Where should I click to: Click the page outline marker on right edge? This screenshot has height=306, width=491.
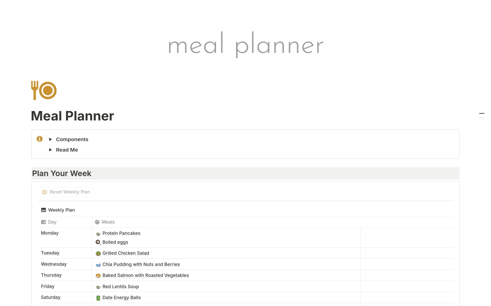tap(482, 113)
